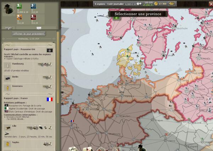Select the green spy mission icon

pos(19,6)
